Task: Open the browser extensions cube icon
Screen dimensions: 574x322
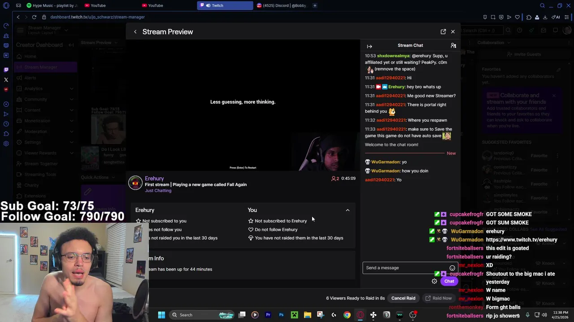Action: 529,17
